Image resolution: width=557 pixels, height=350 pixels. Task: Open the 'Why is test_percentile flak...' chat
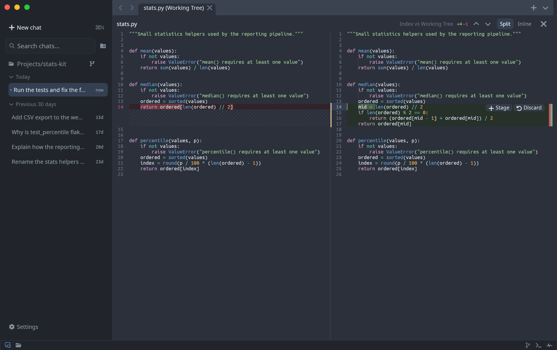[58, 132]
